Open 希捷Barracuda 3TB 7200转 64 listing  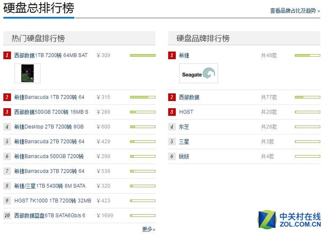pos(49,171)
